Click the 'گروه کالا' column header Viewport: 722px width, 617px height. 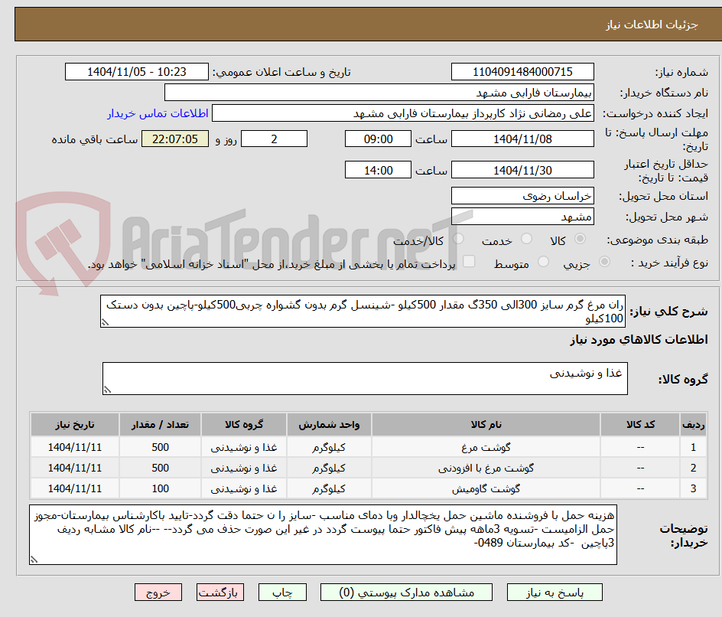pos(243,424)
